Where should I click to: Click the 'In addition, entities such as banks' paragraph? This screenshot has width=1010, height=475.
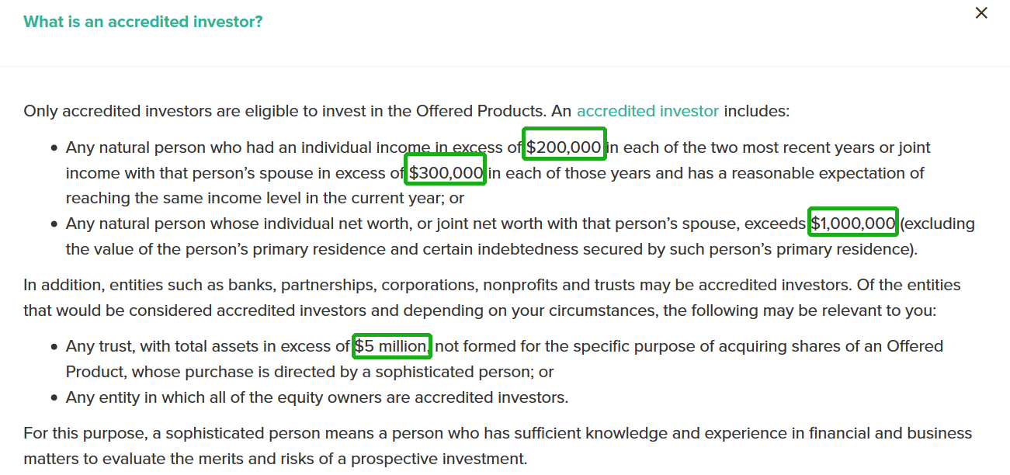coord(492,298)
